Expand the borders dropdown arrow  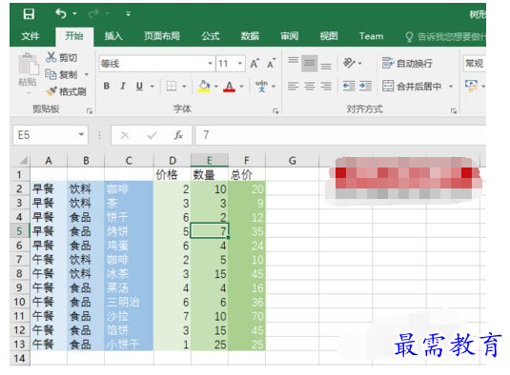[x=184, y=87]
